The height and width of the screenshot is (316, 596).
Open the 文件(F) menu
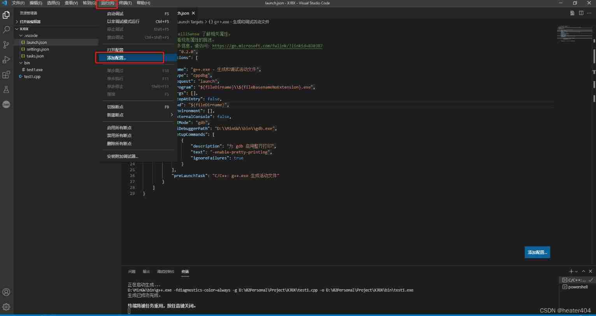point(18,3)
